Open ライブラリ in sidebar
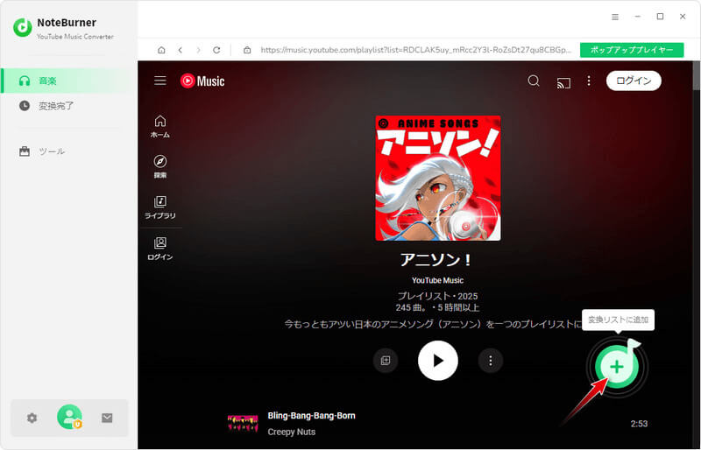701x450 pixels. (160, 207)
